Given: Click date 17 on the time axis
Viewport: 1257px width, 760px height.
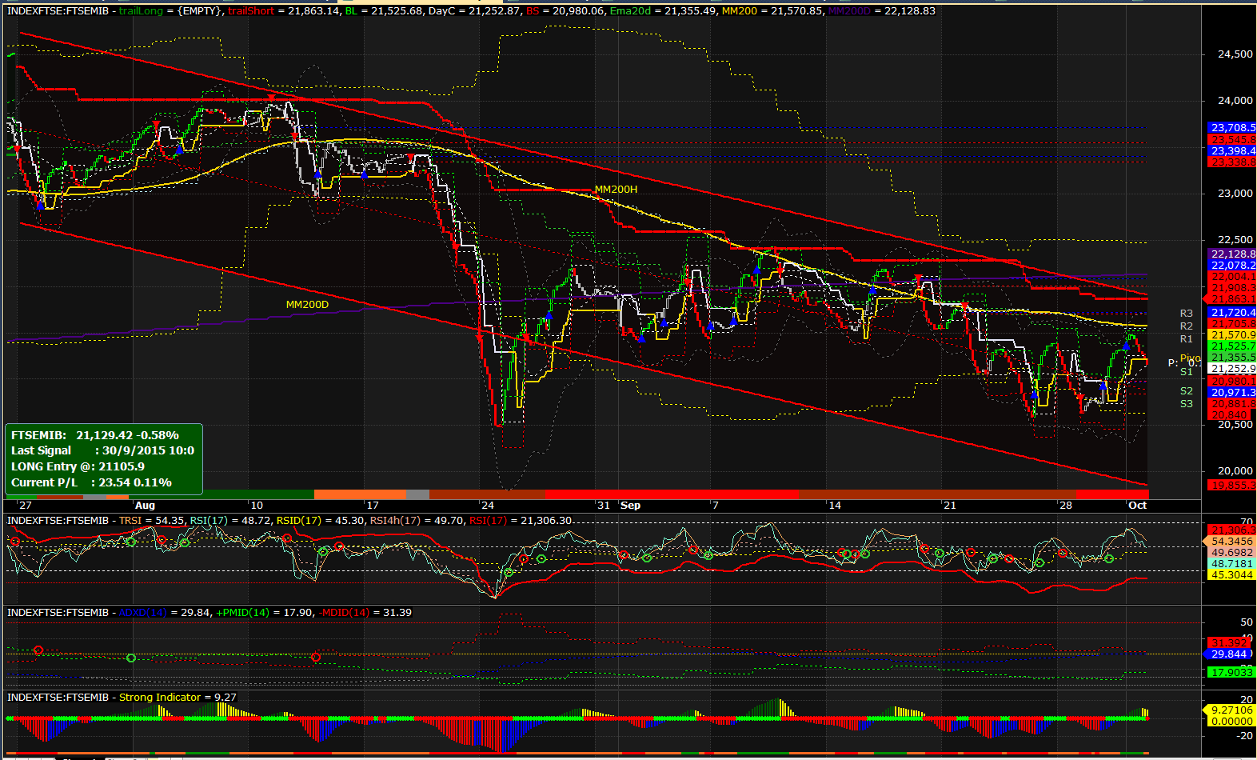Looking at the screenshot, I should [373, 506].
